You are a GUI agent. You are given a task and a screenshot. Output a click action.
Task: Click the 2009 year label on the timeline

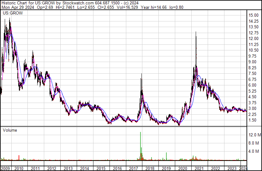(5, 168)
